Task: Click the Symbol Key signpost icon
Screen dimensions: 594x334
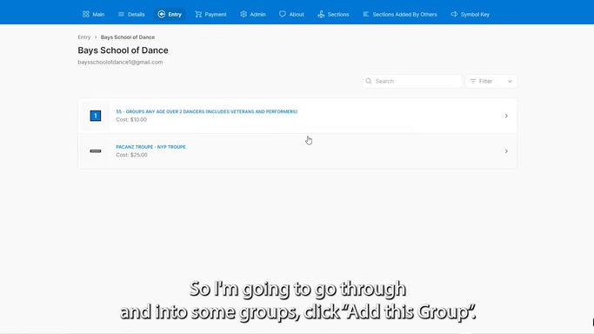Action: (x=454, y=15)
